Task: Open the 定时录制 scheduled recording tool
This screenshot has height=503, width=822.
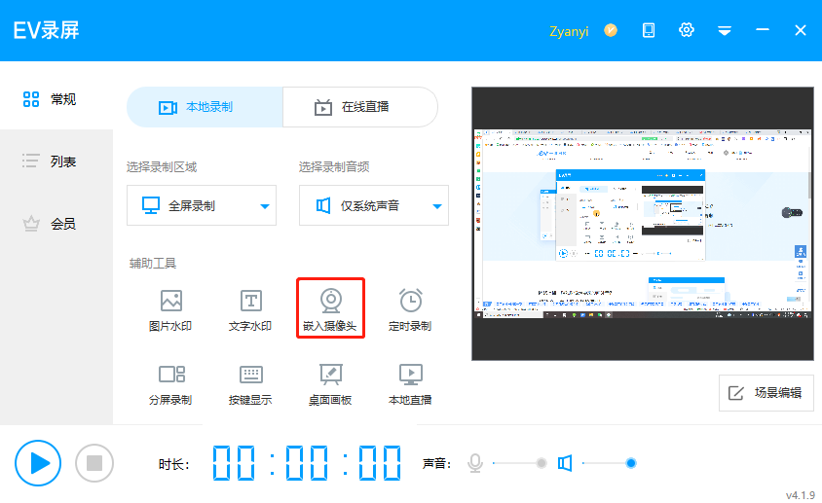Action: coord(410,310)
